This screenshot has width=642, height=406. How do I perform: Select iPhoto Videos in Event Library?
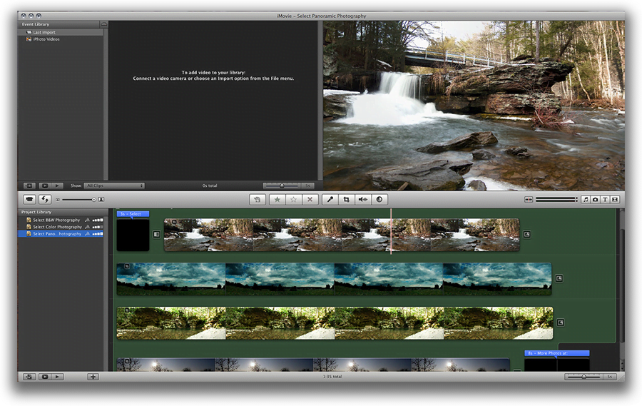coord(61,39)
